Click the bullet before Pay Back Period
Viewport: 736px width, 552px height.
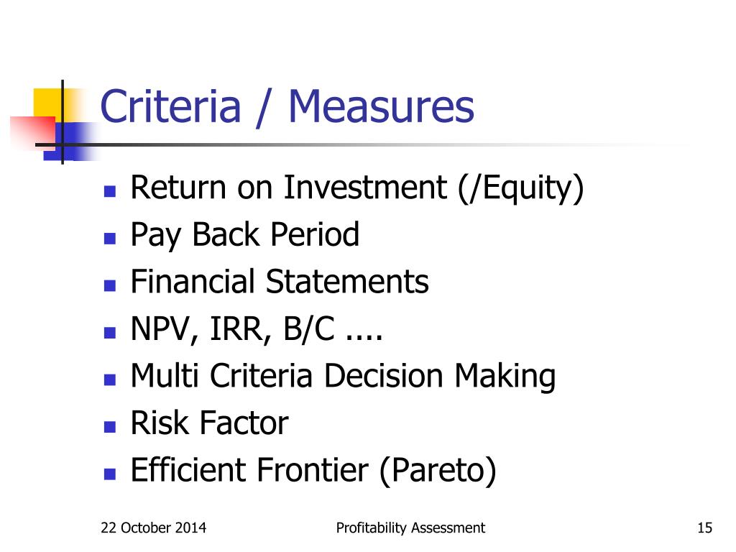[110, 239]
